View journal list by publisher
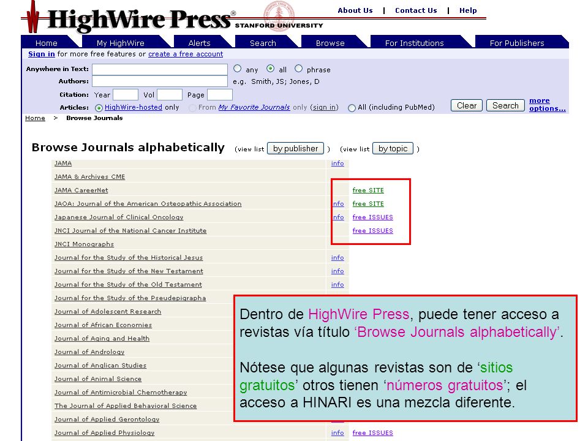This screenshot has height=441, width=588. click(x=295, y=148)
